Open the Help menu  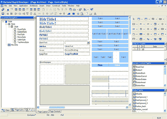coord(78,6)
